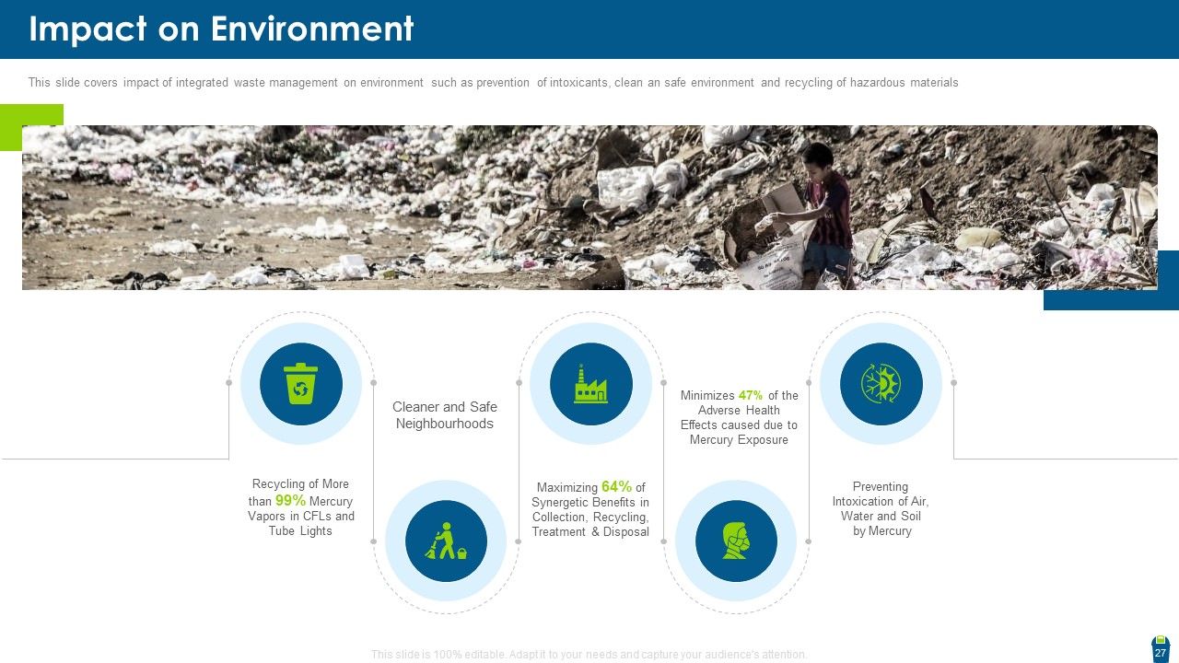Click the slide number 27 badge
Viewport: 1179px width, 663px height.
[1161, 648]
